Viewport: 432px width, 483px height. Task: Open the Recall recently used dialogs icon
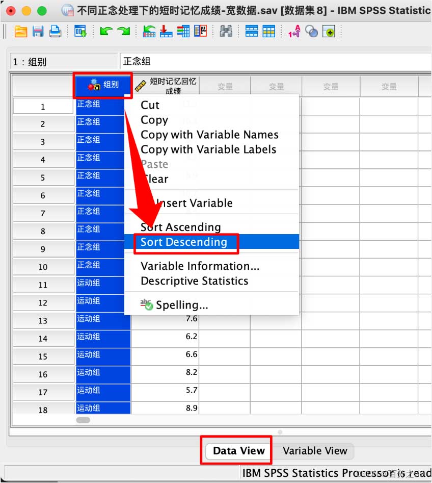pyautogui.click(x=80, y=32)
